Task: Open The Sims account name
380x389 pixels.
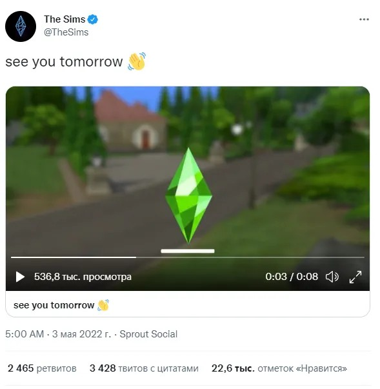Action: (65, 19)
